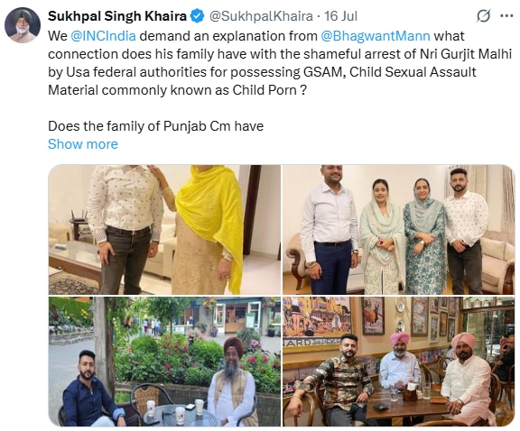
Task: Open the 16 Jul timestamp link
Action: [340, 16]
